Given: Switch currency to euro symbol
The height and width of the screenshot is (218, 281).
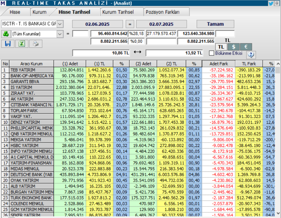Looking at the screenshot, I should pyautogui.click(x=246, y=47).
